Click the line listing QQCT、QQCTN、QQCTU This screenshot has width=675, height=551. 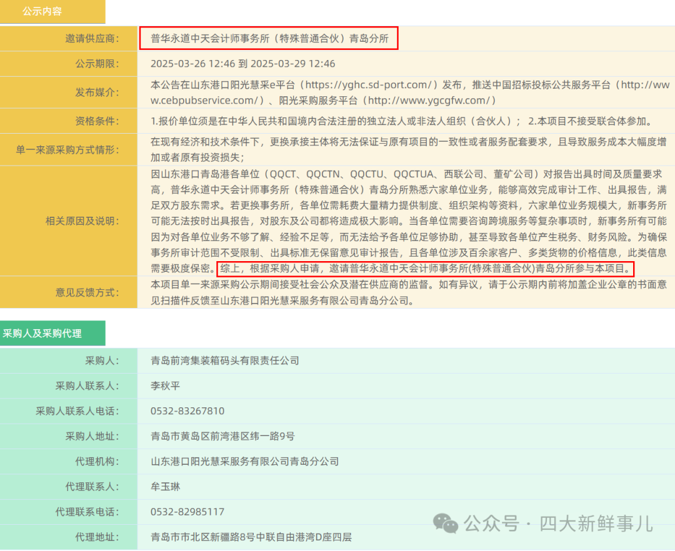tap(406, 174)
